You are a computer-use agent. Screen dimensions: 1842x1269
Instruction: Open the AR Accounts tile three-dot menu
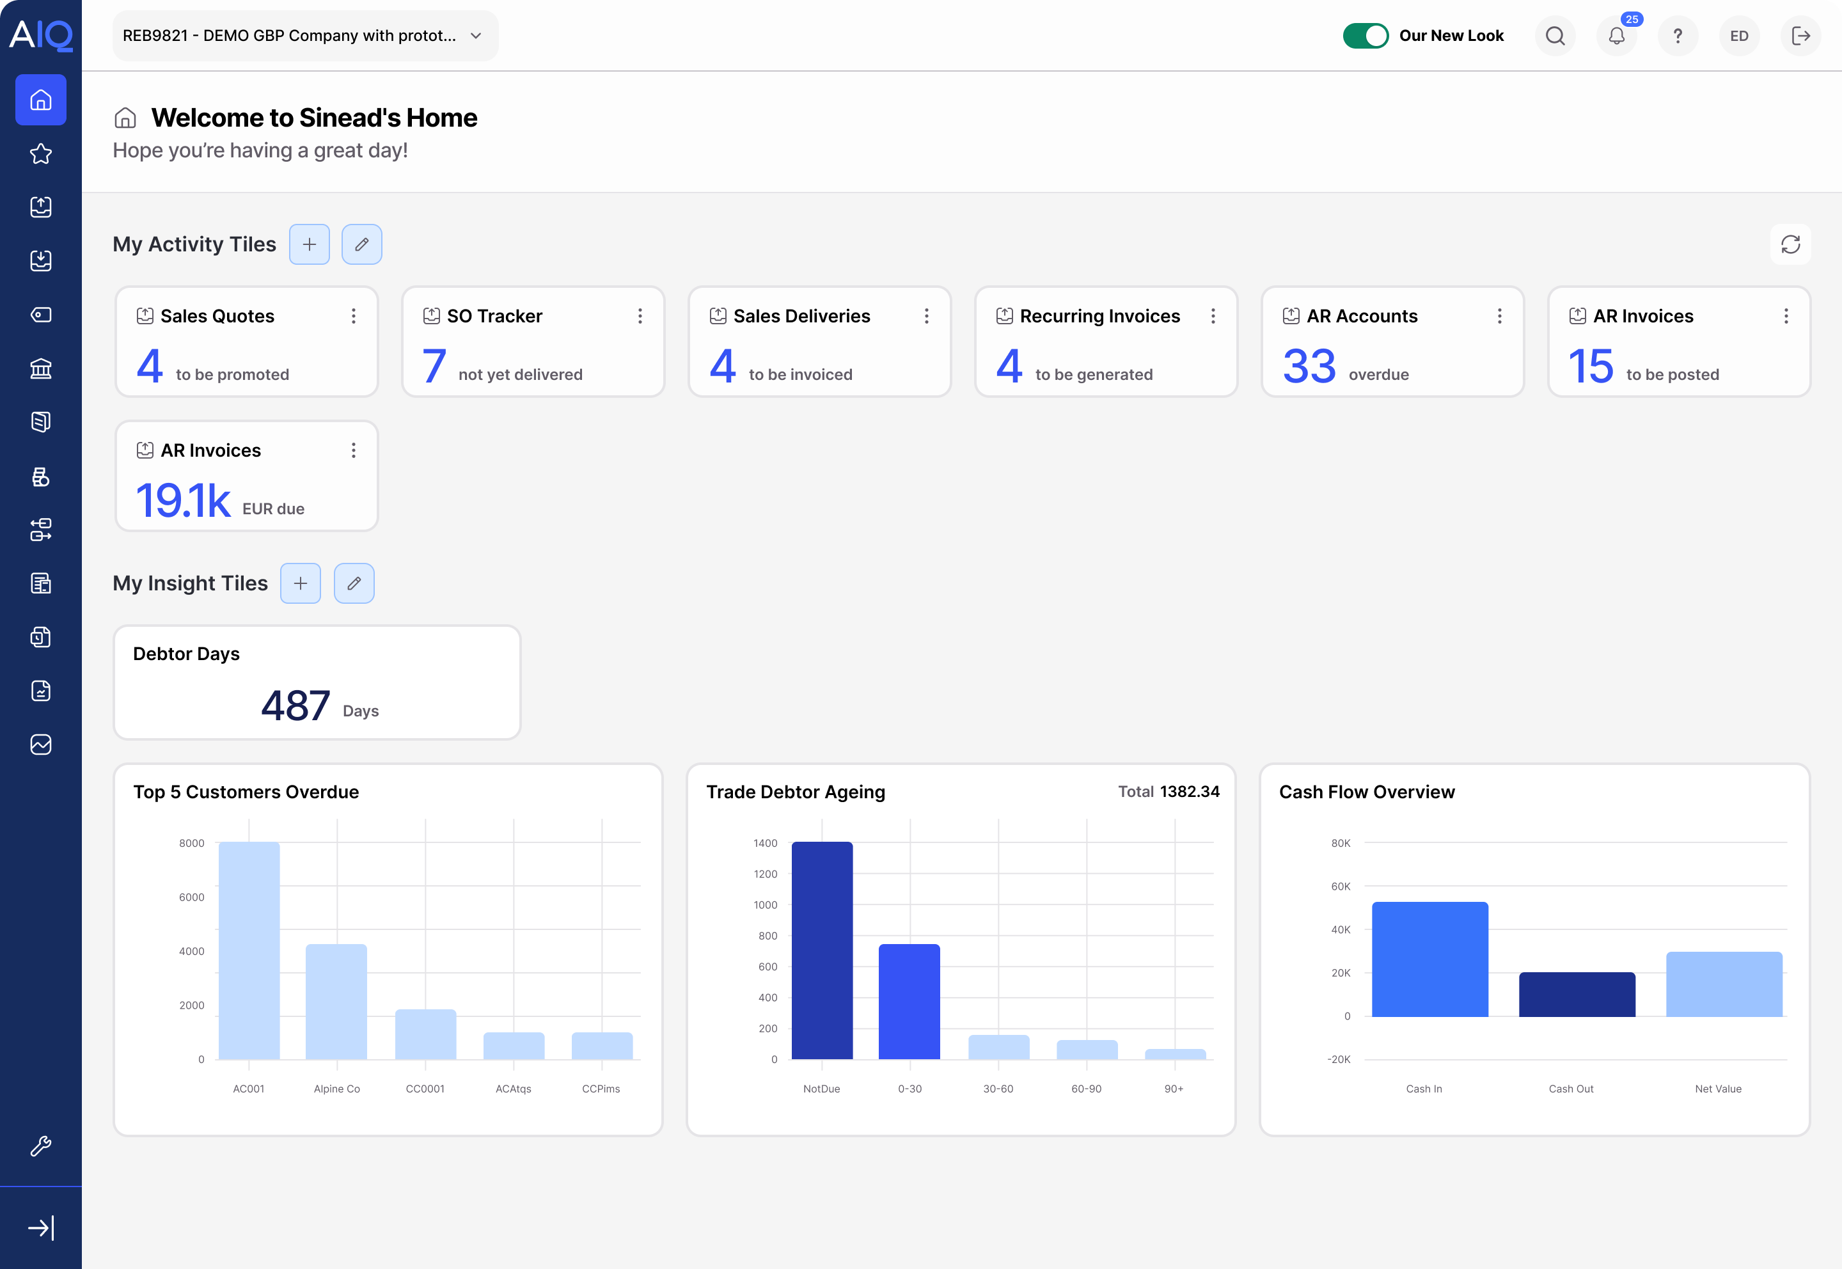point(1499,317)
